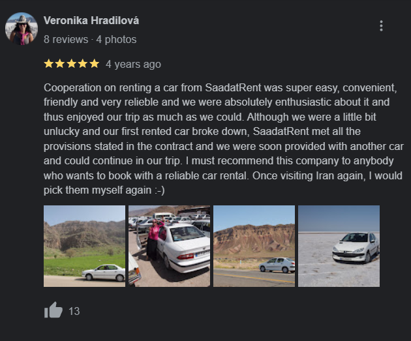Screen dimensions: 411x341
Task: Open photo of car beside green field
Action: pos(84,246)
